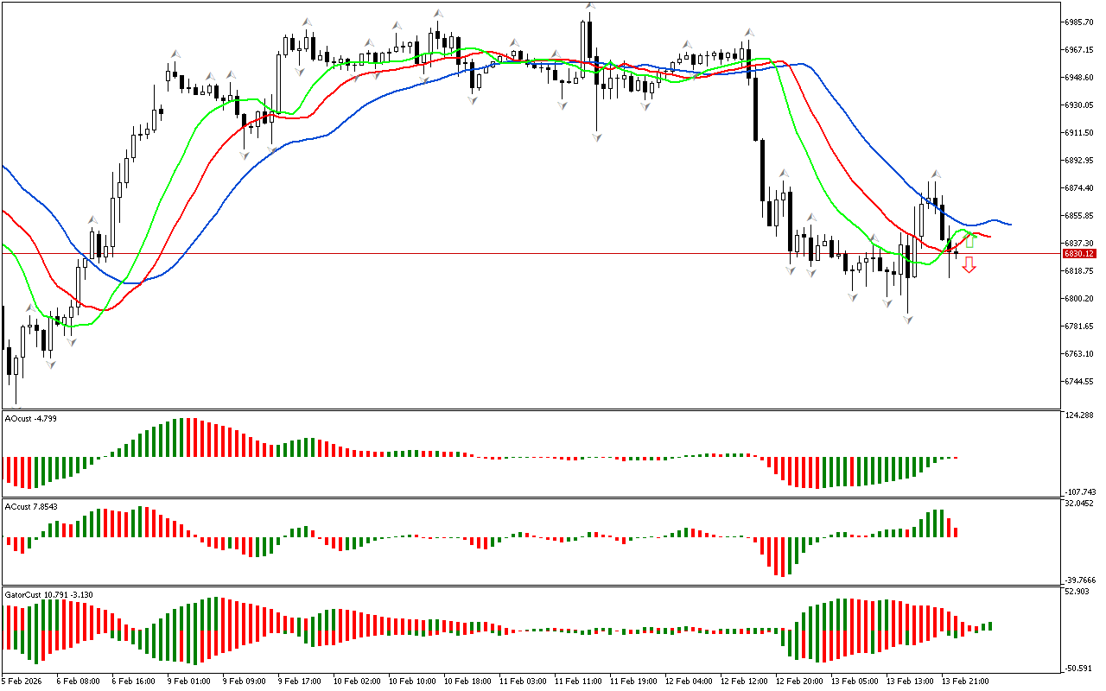Select the up fractal above 13 Feb 21:00 high
This screenshot has width=1106, height=691.
pos(935,174)
